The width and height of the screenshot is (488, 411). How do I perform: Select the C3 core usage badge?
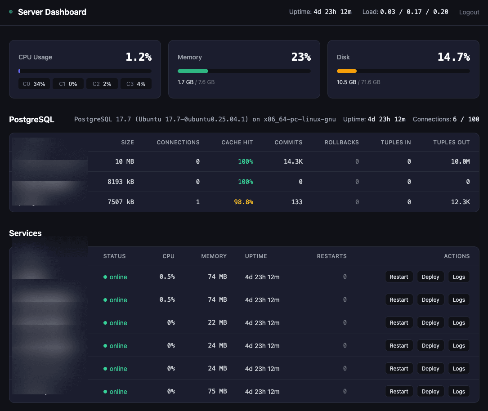[x=136, y=84]
